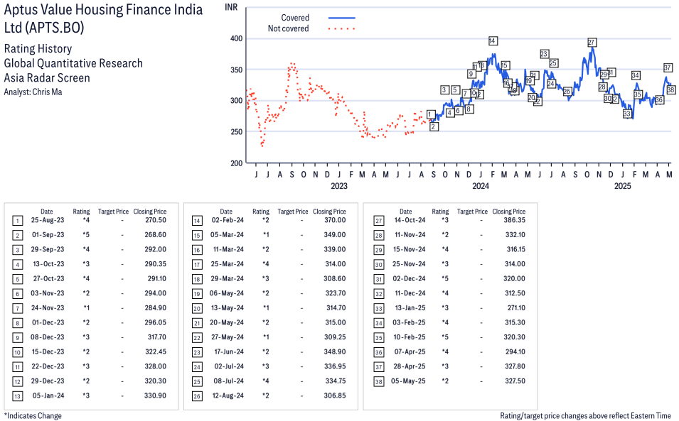Image resolution: width=679 pixels, height=421 pixels.
Task: Click the date cell 08-Dec-23
Action: tap(47, 337)
